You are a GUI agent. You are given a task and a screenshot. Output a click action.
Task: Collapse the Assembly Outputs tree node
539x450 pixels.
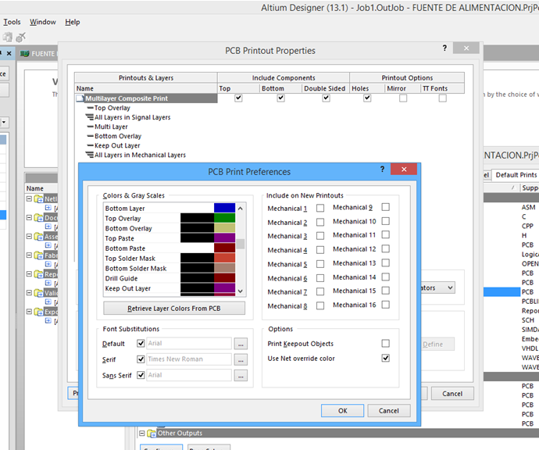pyautogui.click(x=29, y=237)
